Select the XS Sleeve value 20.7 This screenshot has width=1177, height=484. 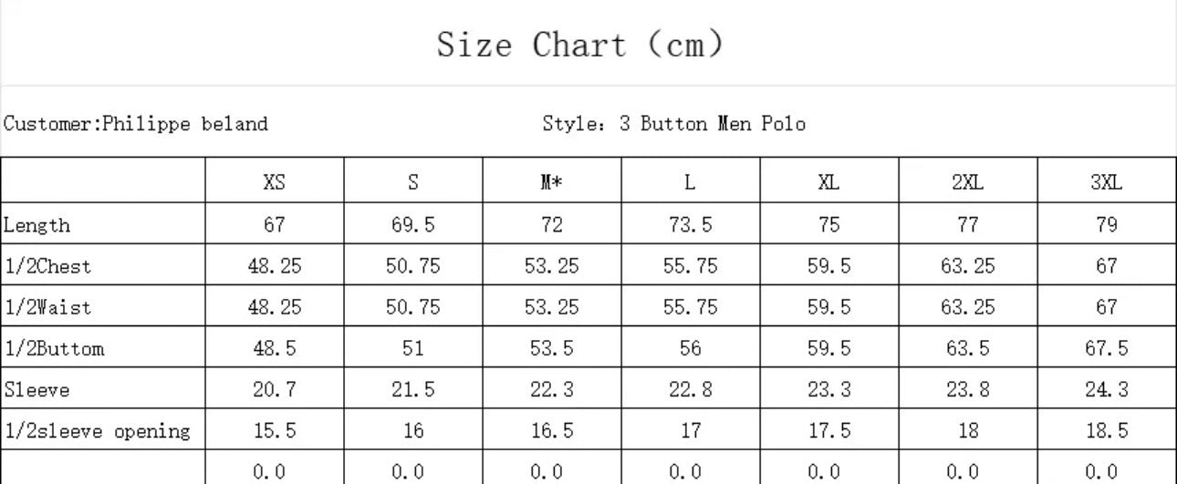[x=275, y=389]
